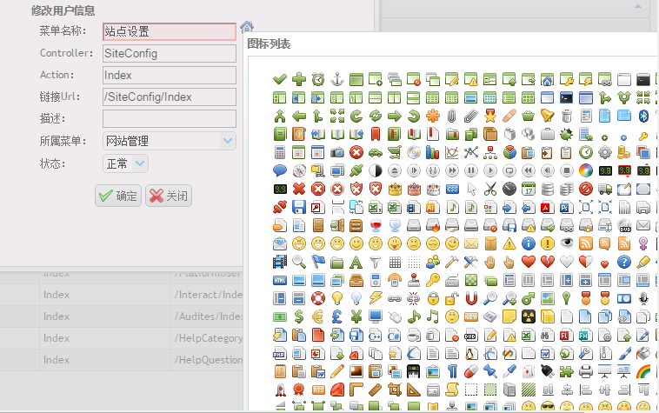Select the /HelpCategory table cell
The width and height of the screenshot is (659, 413).
pos(206,338)
